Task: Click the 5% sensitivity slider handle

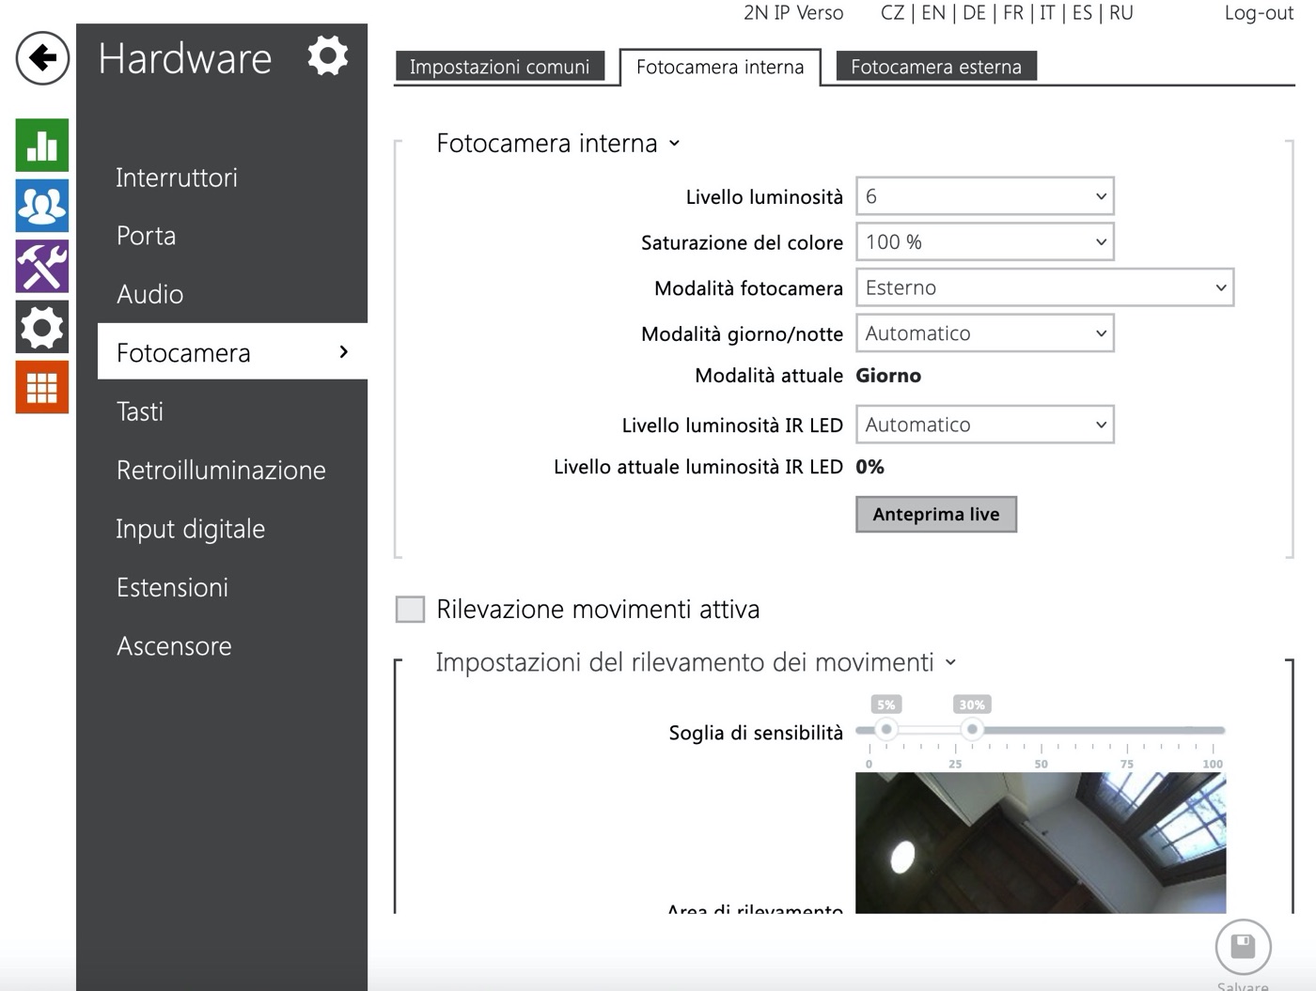Action: (886, 730)
